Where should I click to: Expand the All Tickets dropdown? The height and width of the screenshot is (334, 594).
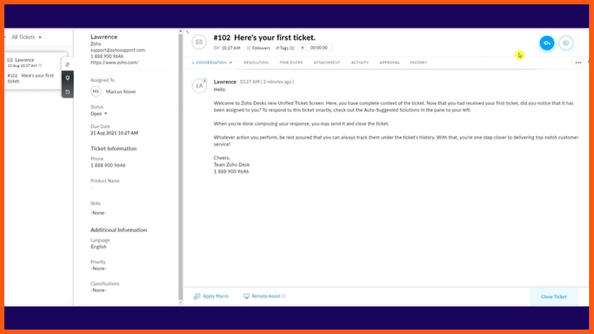[x=26, y=37]
